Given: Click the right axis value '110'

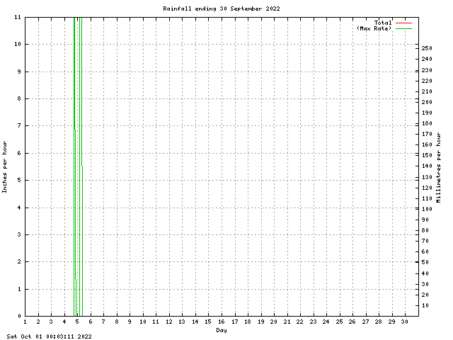Looking at the screenshot, I should (427, 198).
